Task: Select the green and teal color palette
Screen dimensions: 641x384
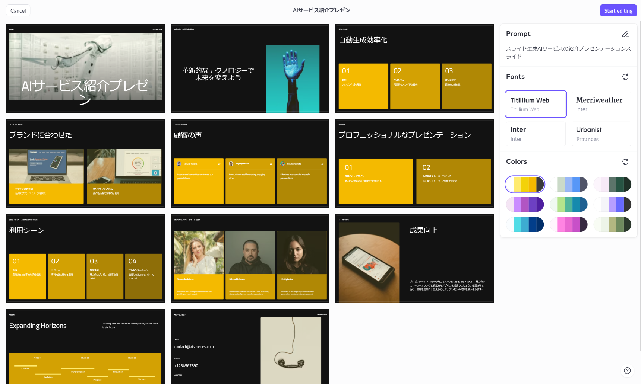Action: pyautogui.click(x=569, y=204)
